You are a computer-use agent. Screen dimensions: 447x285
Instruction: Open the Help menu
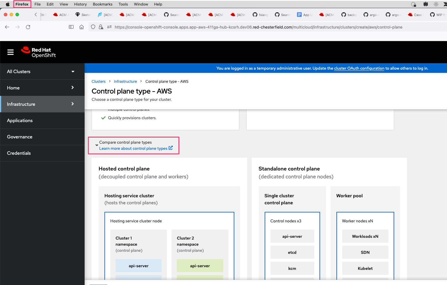158,4
